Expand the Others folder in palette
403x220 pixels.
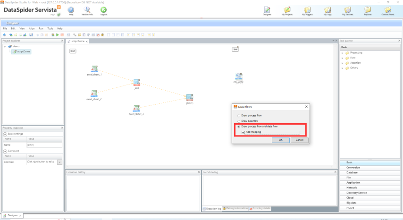pos(342,68)
